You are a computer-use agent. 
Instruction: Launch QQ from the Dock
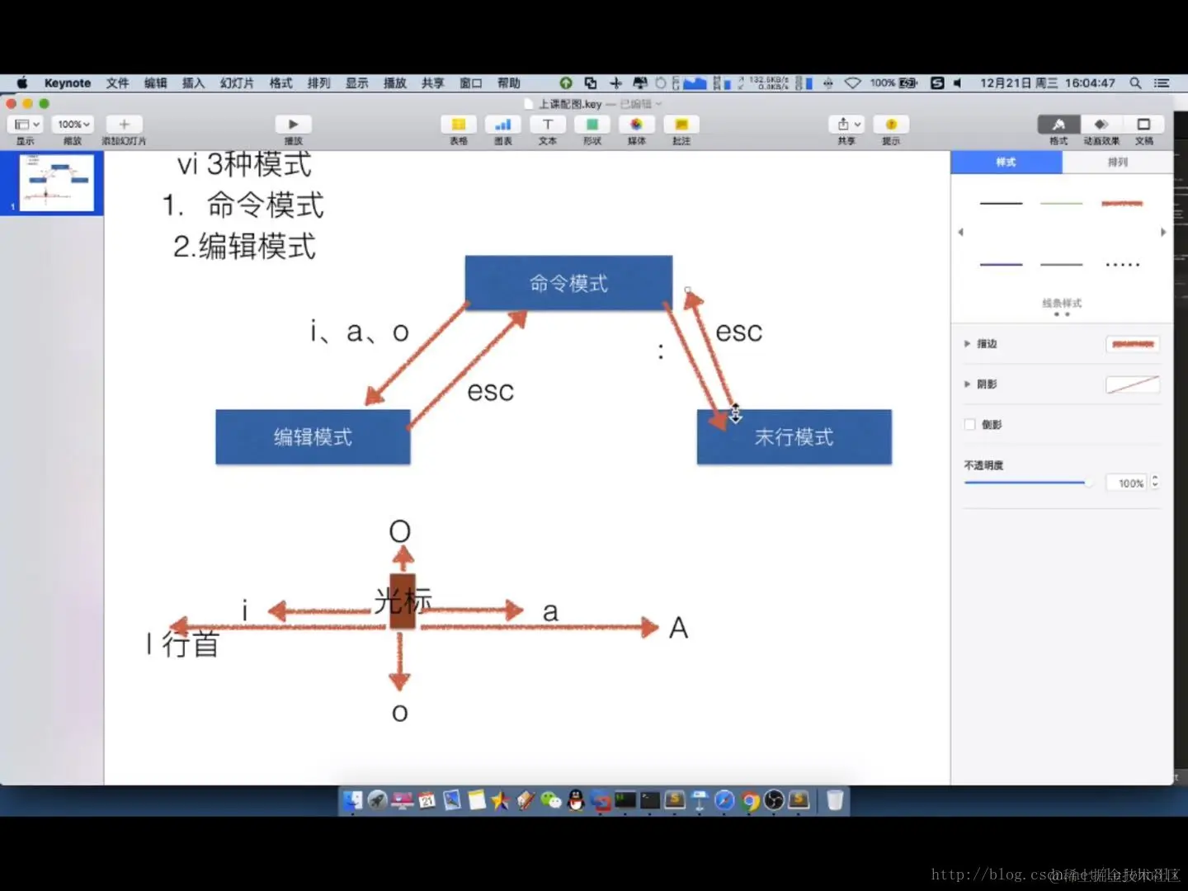tap(575, 800)
